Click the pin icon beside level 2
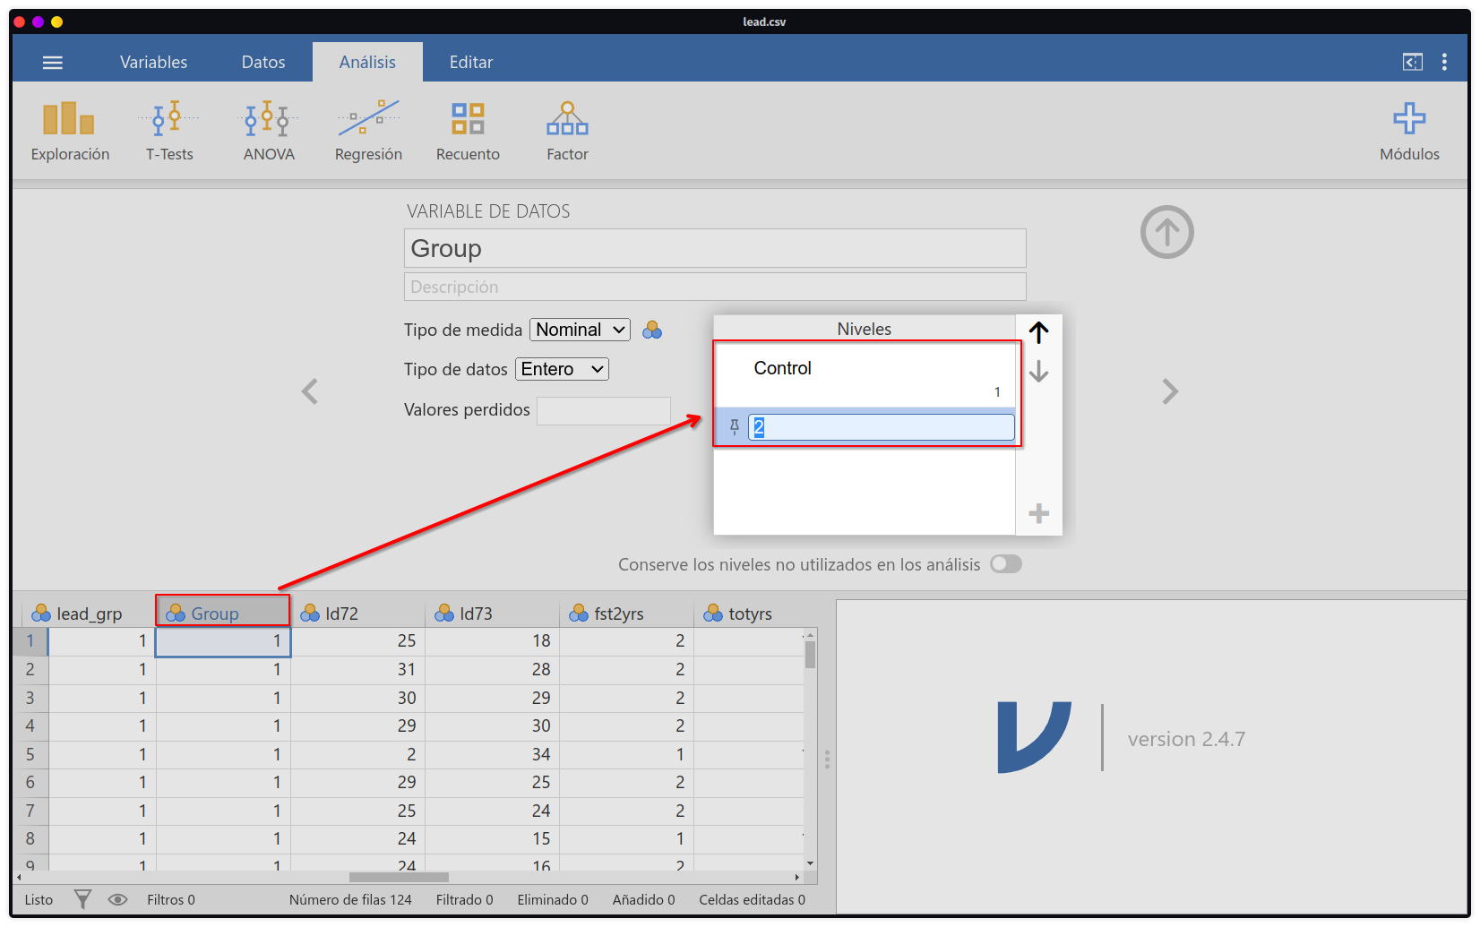This screenshot has width=1480, height=927. (x=734, y=427)
